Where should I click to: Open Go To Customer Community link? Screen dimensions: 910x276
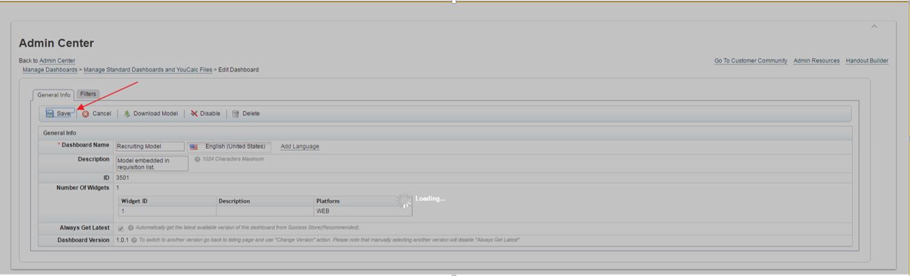751,60
